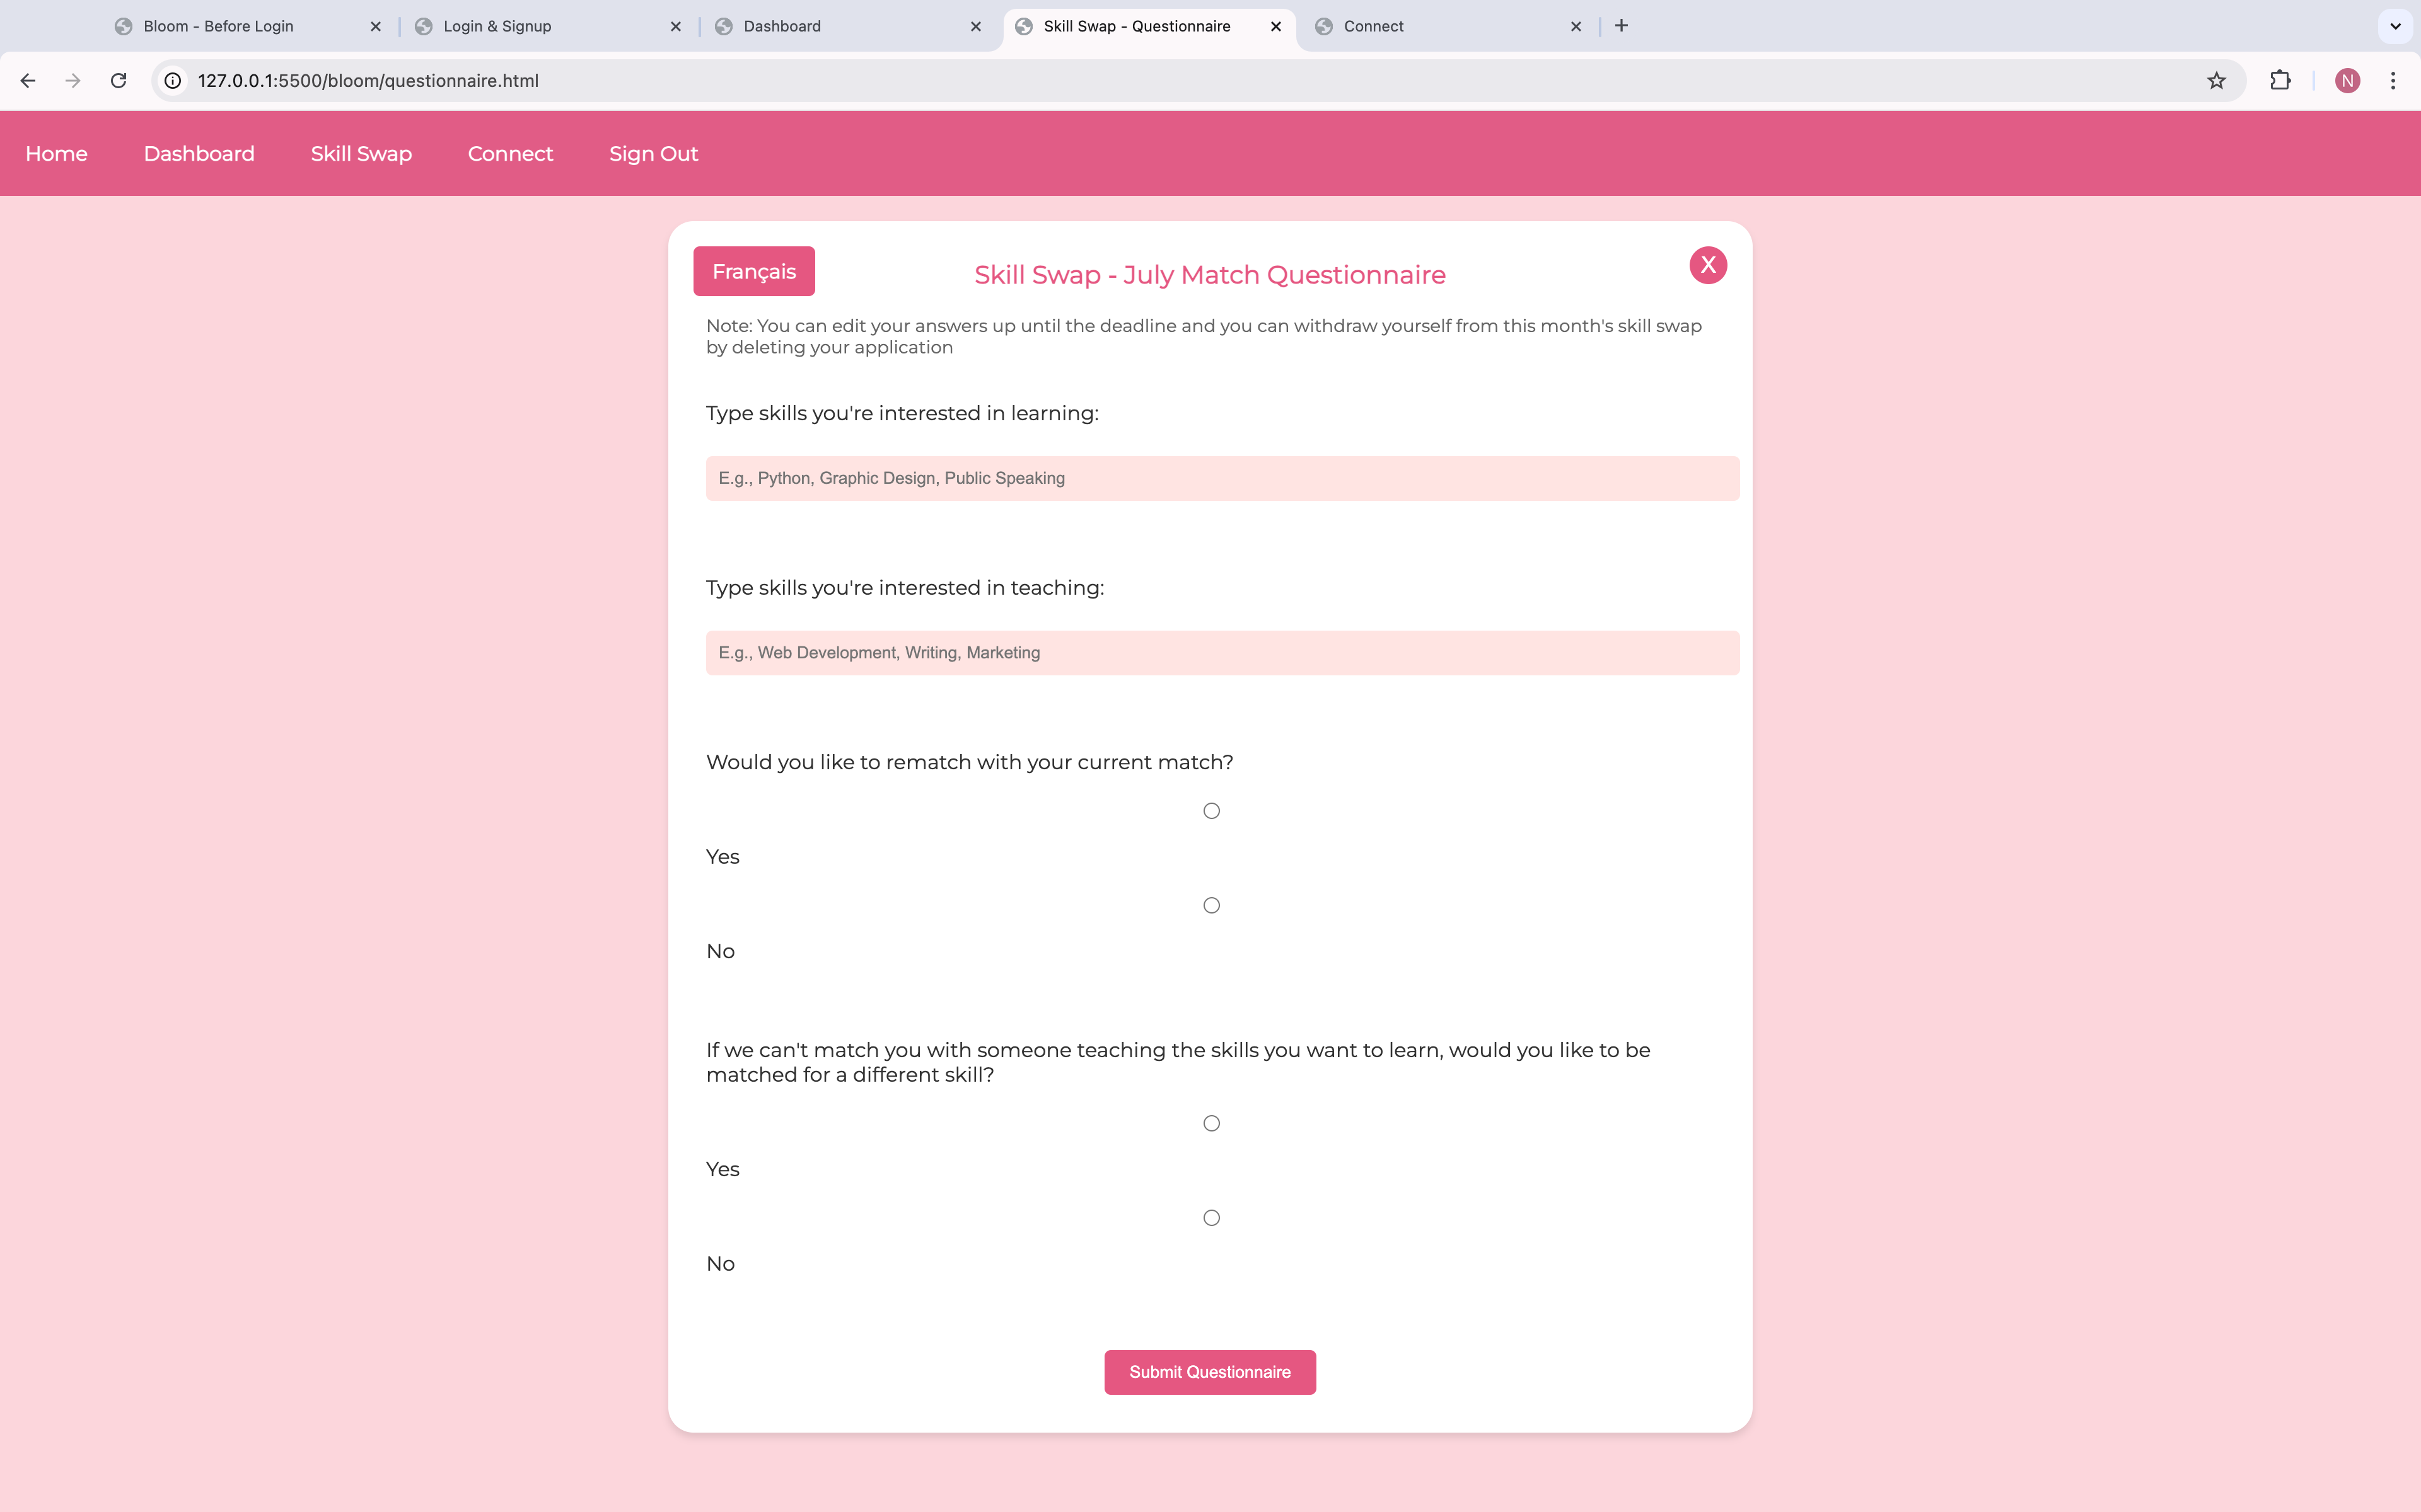Select No for different skill matching
This screenshot has width=2421, height=1512.
point(1212,1218)
